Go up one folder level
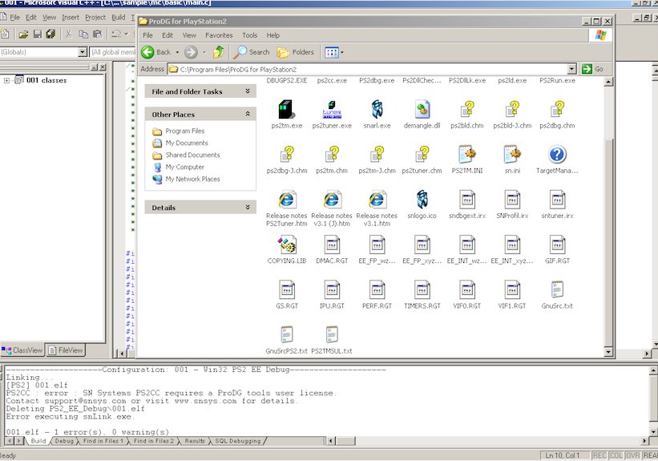The image size is (658, 461). click(x=219, y=52)
